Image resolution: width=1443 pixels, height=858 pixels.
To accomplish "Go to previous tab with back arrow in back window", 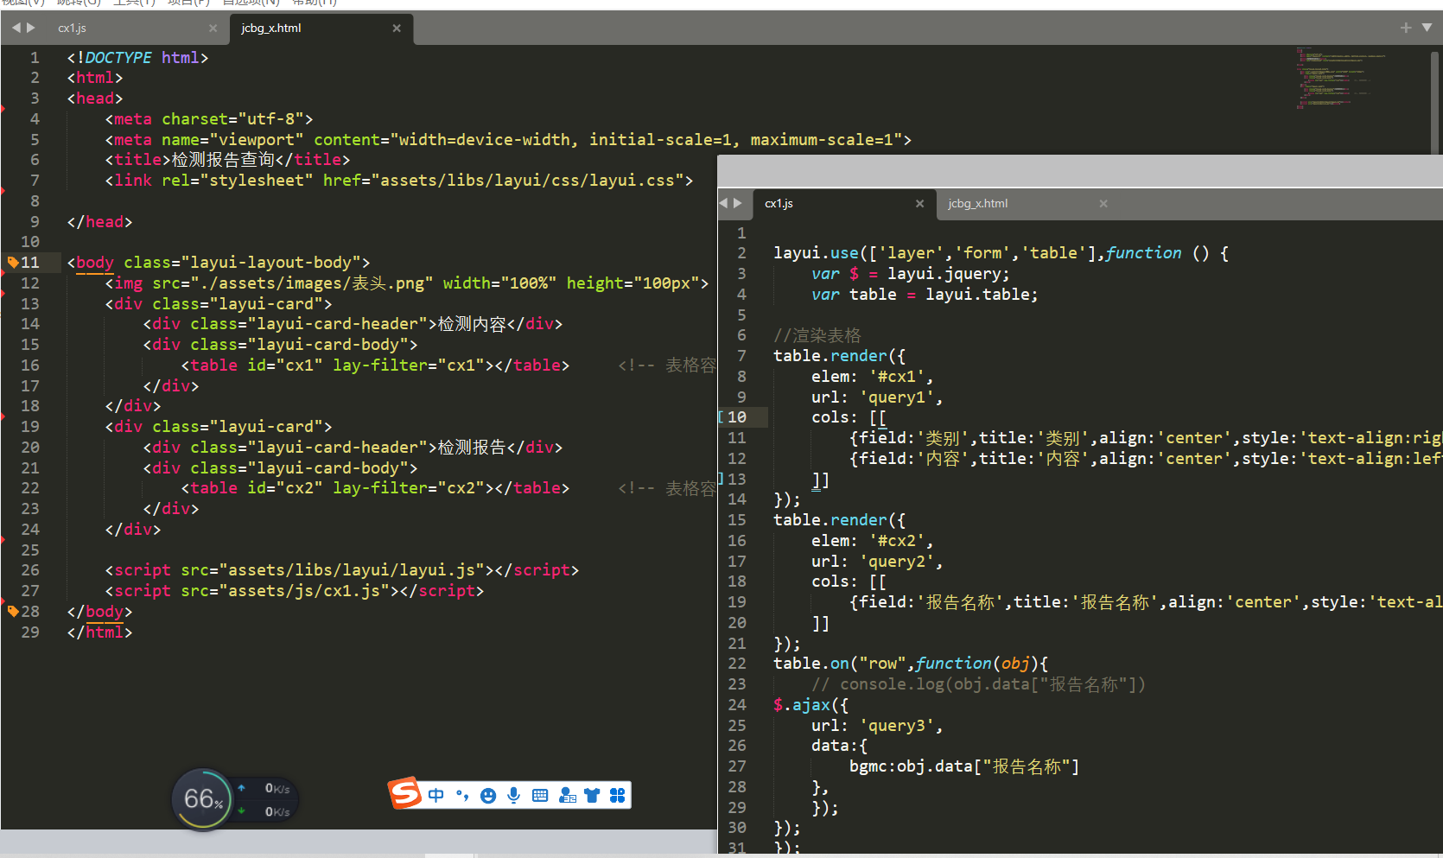I will (x=16, y=28).
